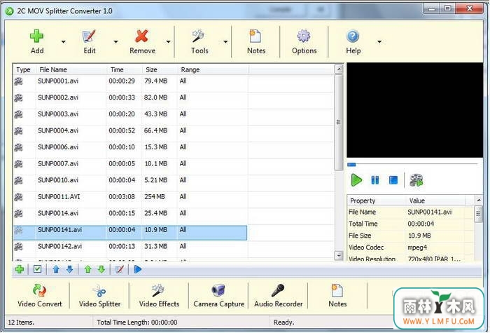Expand the Remove dropdown arrow
Viewport: 490px width, 333px height.
tap(168, 41)
